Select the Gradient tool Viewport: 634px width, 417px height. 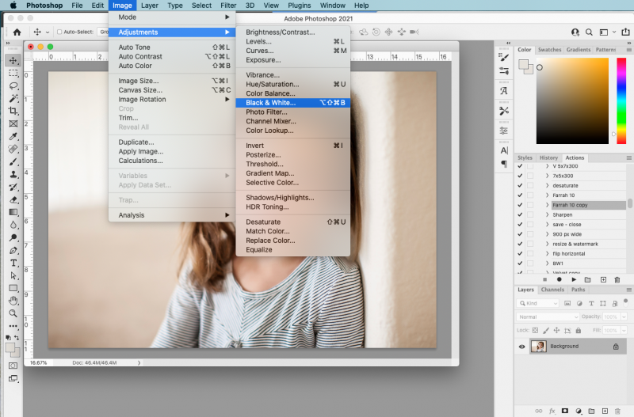[x=13, y=212]
